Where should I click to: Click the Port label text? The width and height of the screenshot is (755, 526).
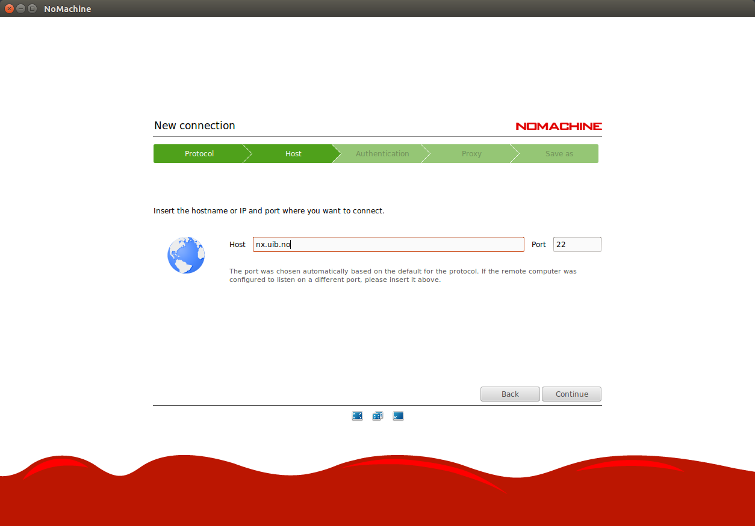pyautogui.click(x=538, y=245)
